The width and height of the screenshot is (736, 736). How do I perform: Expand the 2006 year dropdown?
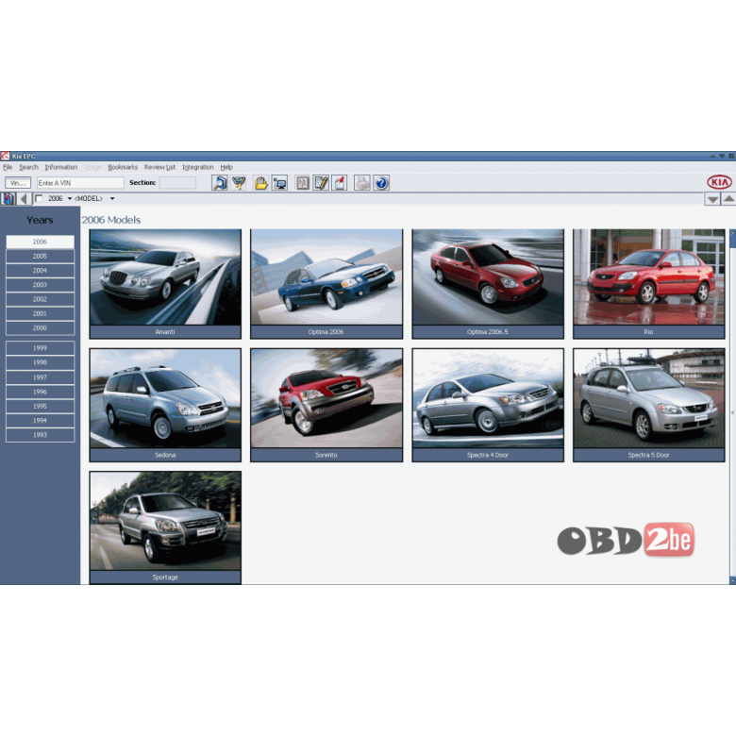pos(70,198)
